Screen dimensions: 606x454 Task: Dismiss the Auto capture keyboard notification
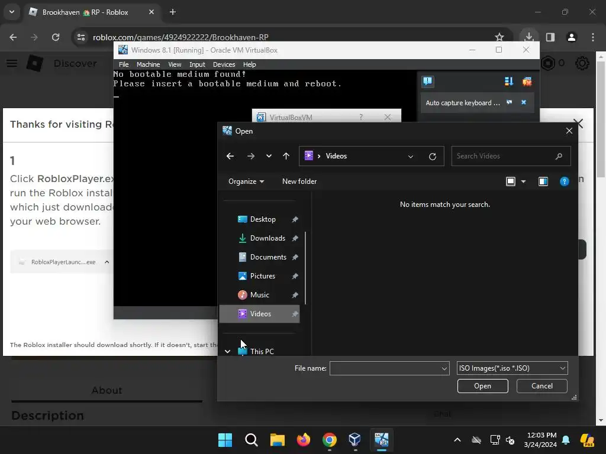[x=524, y=102]
